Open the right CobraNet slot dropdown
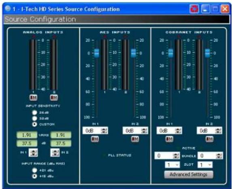The image size is (232, 189). [205, 165]
